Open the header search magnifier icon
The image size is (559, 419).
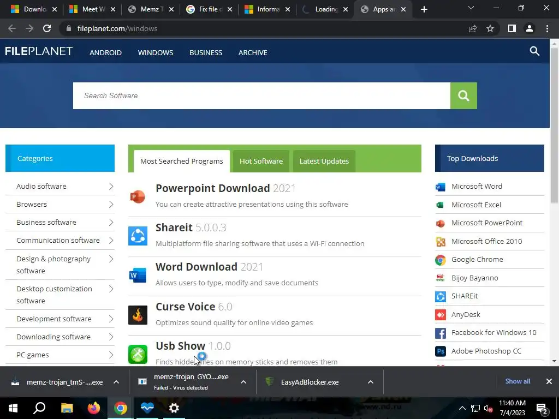point(534,51)
